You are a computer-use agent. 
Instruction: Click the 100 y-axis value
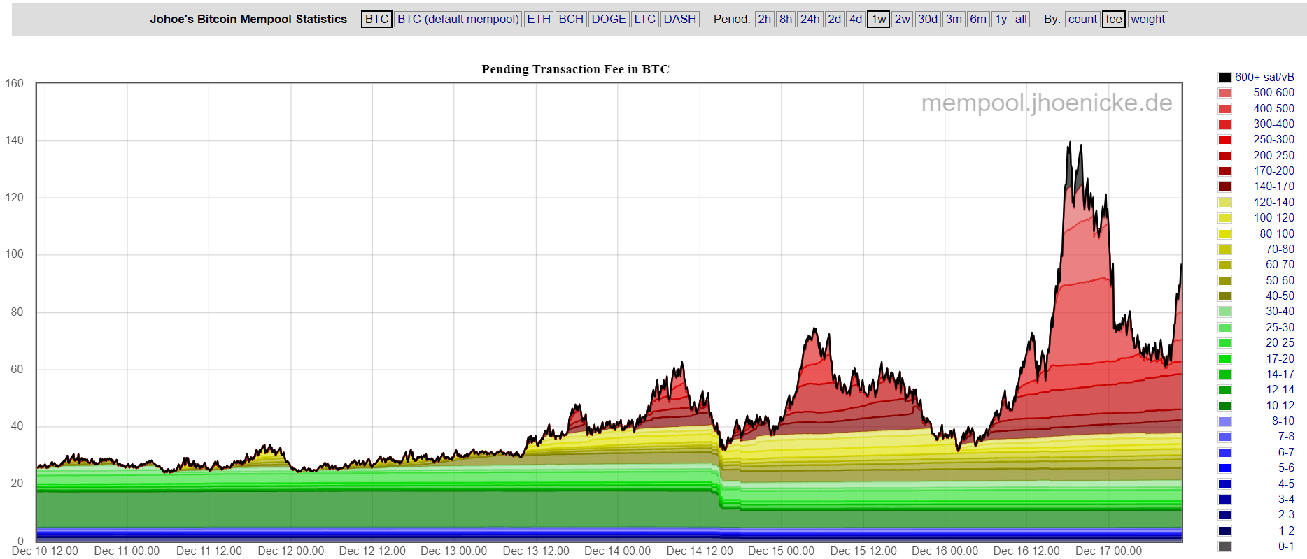click(15, 254)
